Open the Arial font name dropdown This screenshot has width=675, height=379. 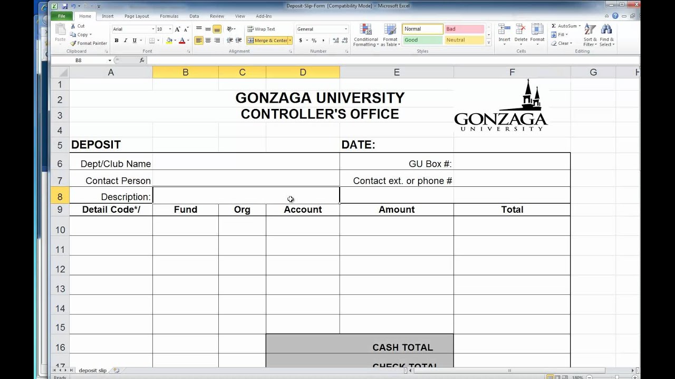153,29
